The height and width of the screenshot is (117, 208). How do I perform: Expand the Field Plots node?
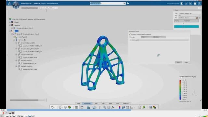coord(14,37)
